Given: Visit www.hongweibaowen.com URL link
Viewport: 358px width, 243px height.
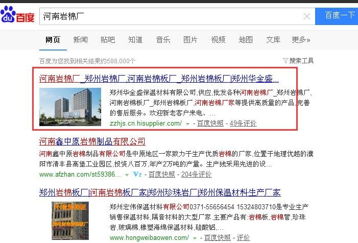Looking at the screenshot, I should click(149, 238).
